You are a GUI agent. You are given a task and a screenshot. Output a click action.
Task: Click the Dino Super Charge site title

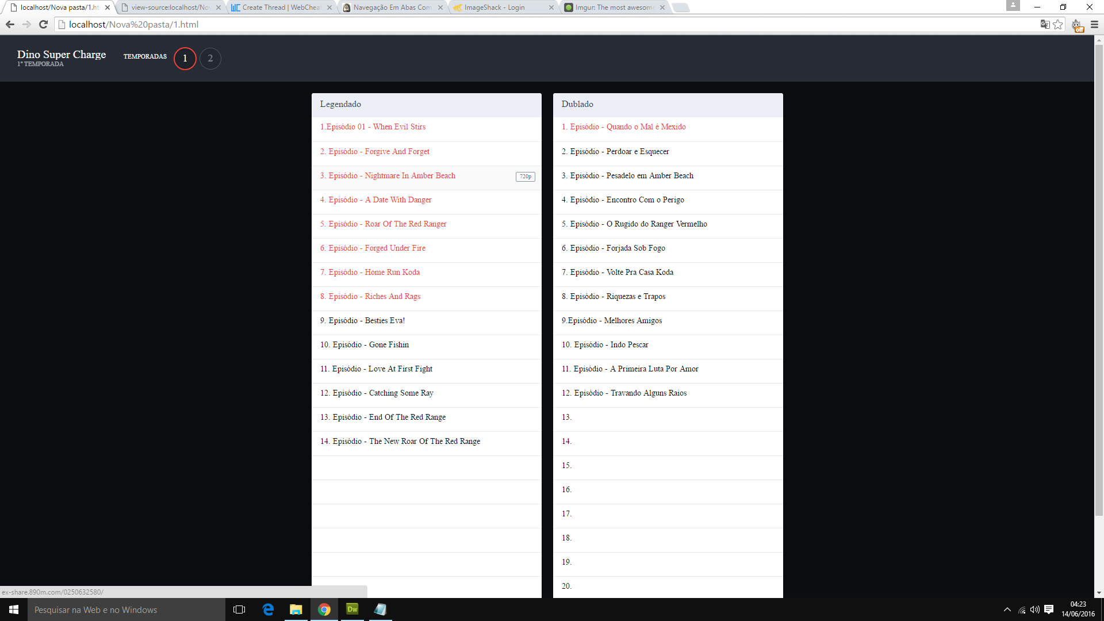click(62, 55)
